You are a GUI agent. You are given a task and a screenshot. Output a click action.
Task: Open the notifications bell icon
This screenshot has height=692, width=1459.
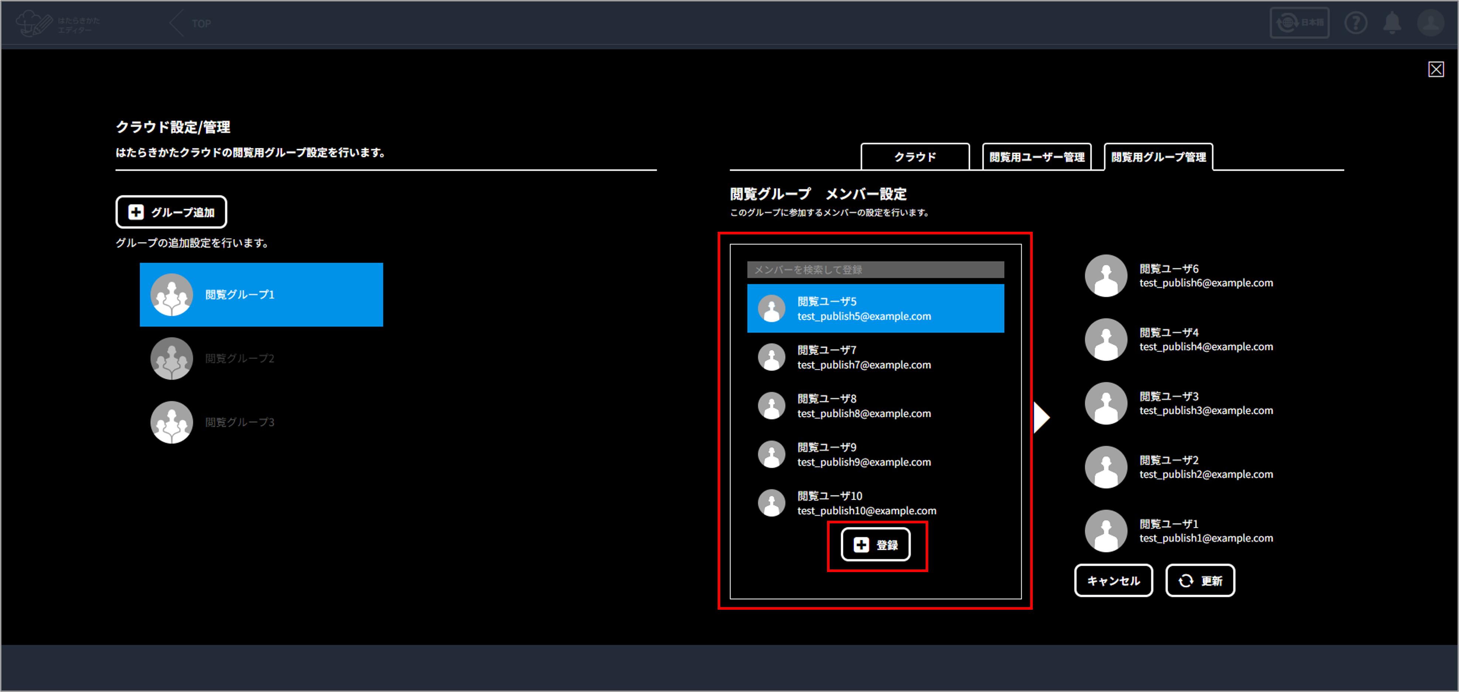[1392, 23]
